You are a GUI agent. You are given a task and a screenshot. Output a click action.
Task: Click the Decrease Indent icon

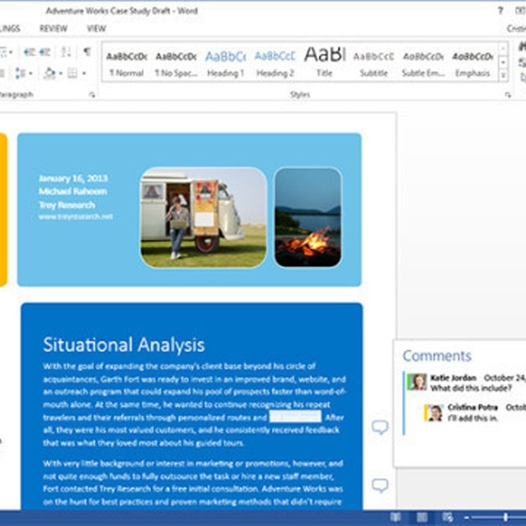pyautogui.click(x=29, y=52)
